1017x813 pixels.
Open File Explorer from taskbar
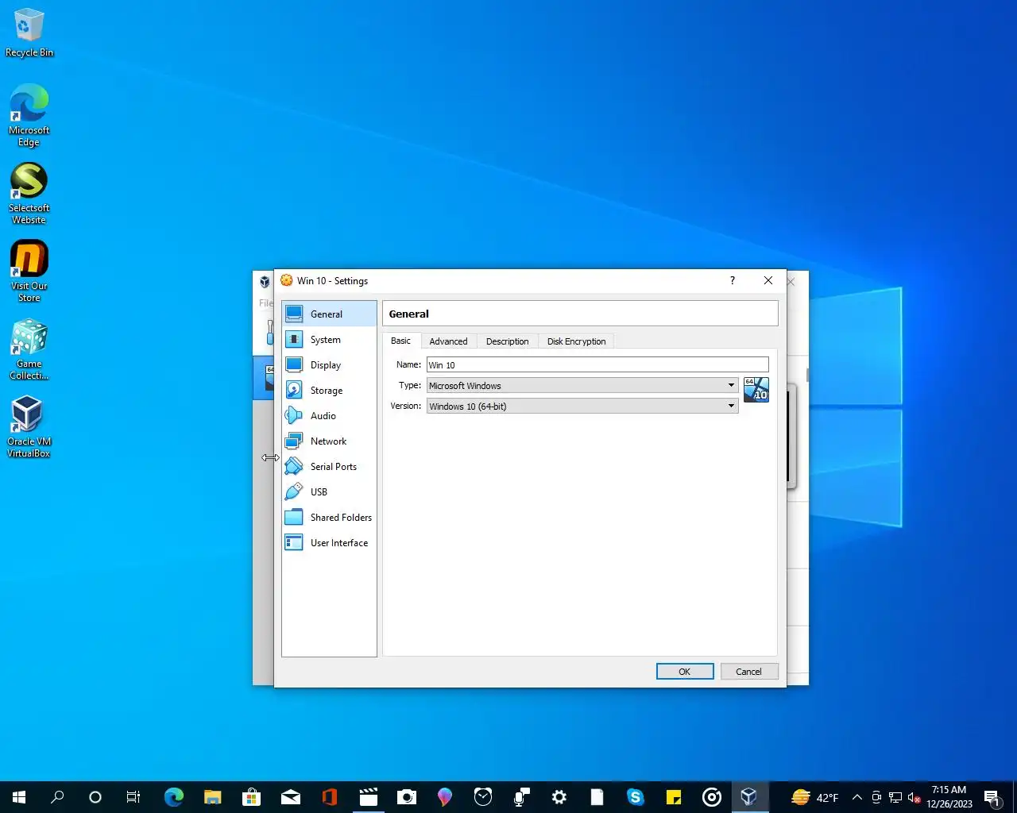[212, 797]
